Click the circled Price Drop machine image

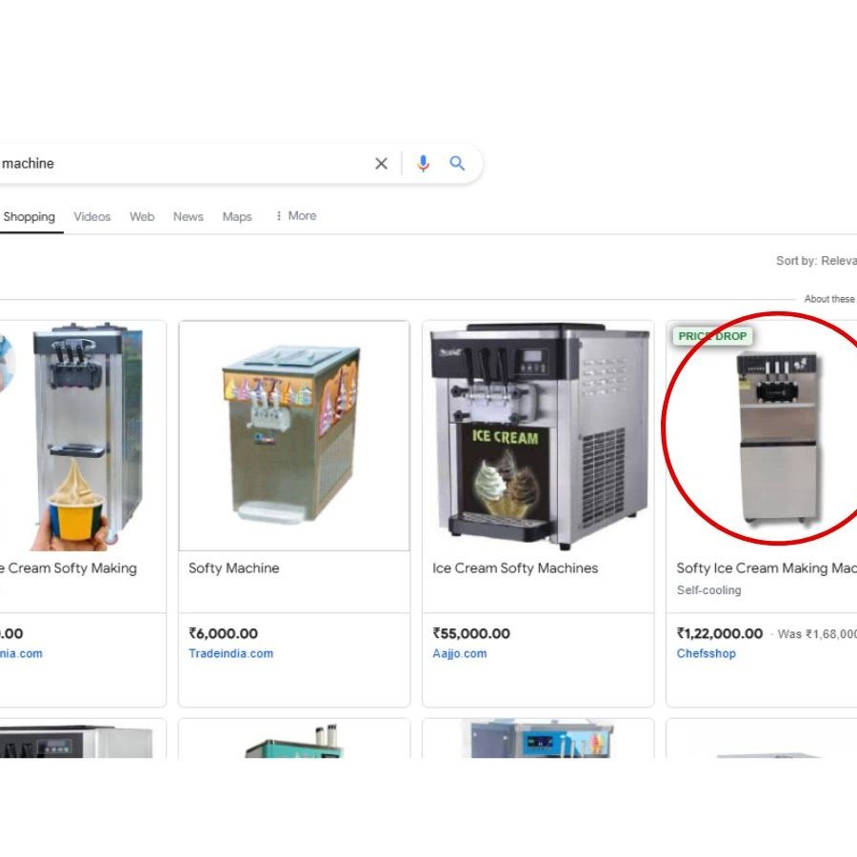click(x=777, y=436)
